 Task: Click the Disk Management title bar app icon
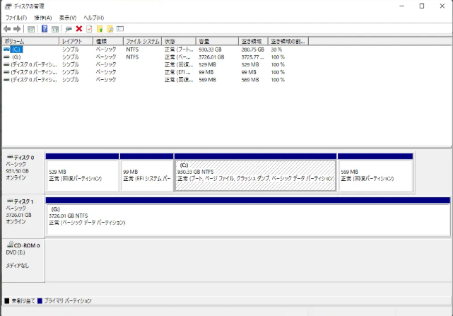pos(8,6)
